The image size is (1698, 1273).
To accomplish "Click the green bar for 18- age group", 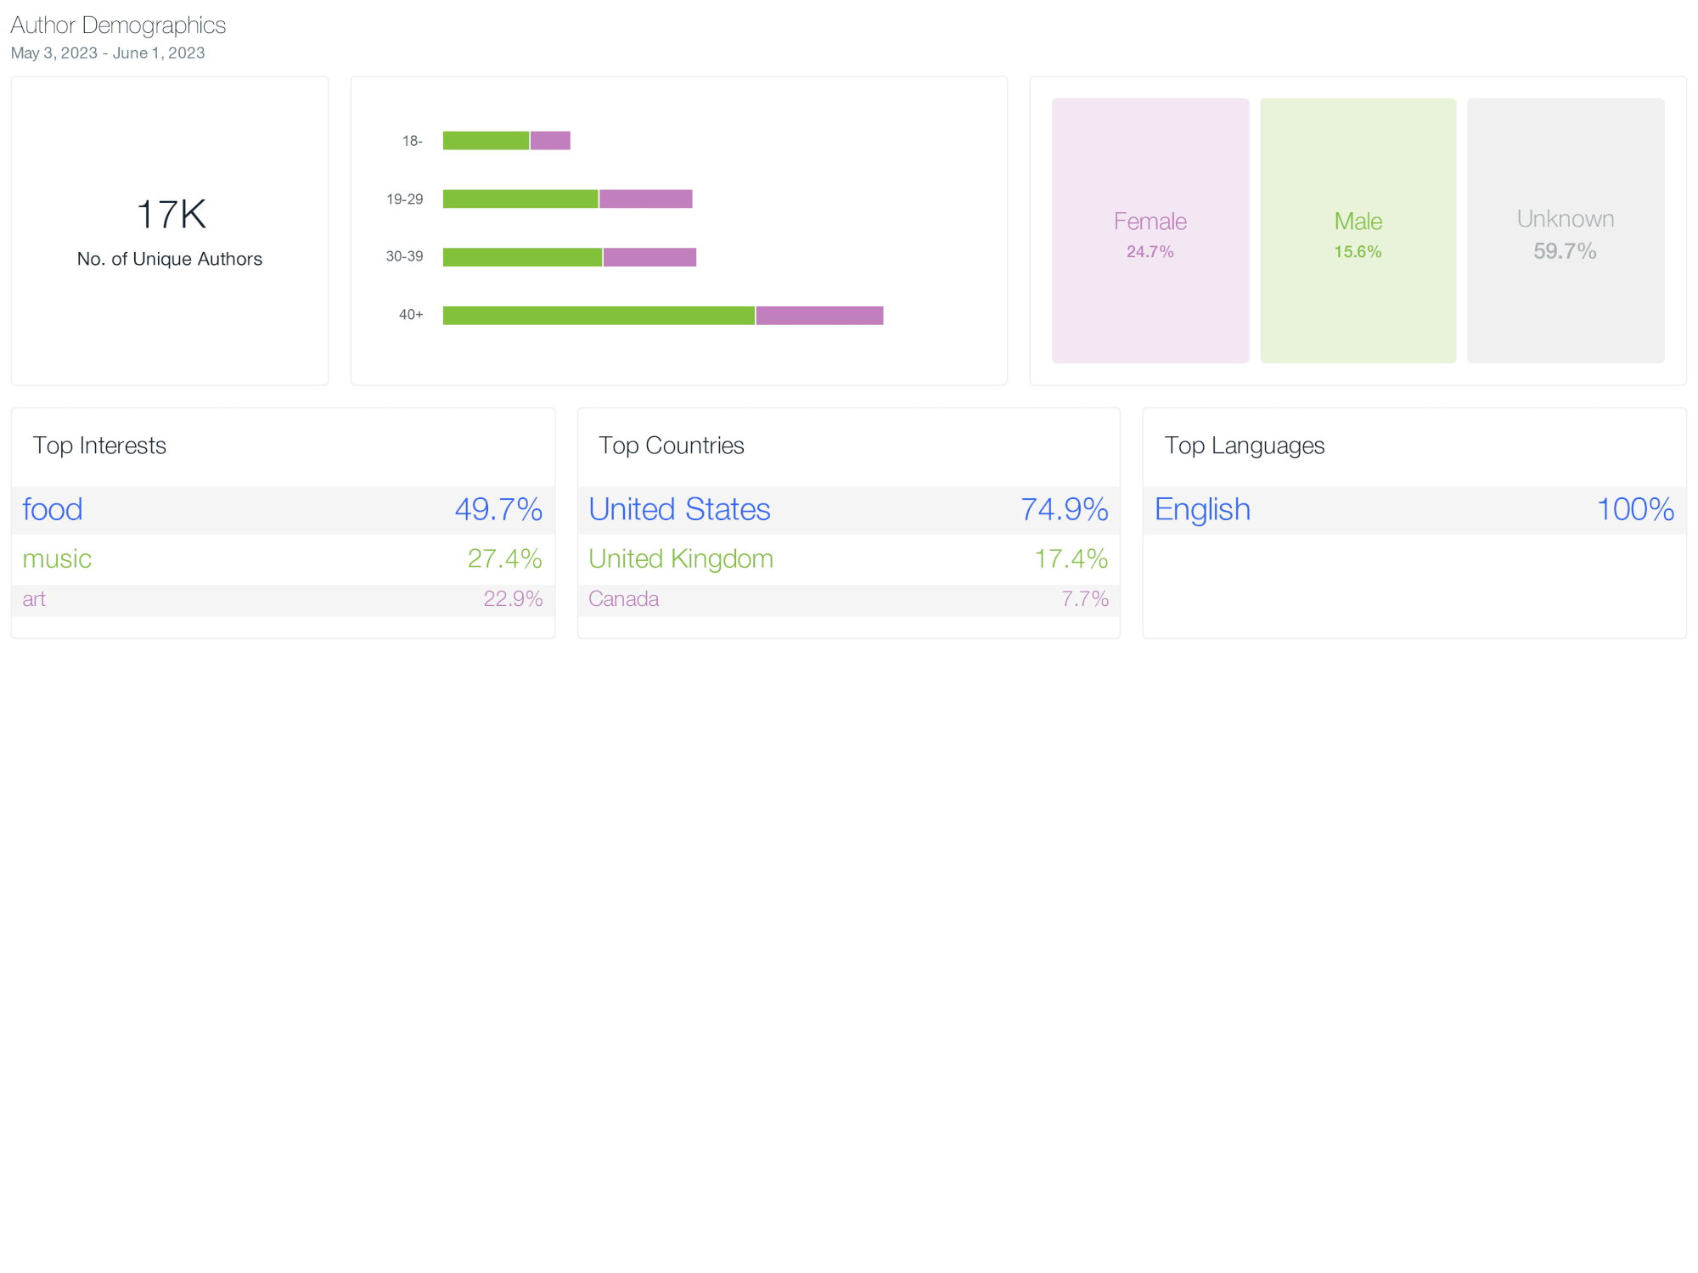I will (x=486, y=141).
